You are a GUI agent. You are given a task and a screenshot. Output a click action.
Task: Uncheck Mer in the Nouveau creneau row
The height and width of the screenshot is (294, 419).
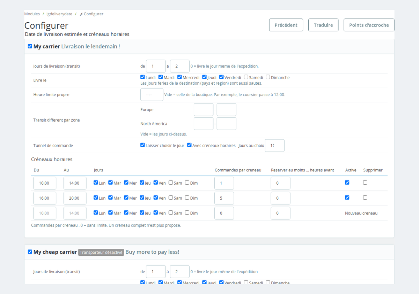tap(126, 212)
